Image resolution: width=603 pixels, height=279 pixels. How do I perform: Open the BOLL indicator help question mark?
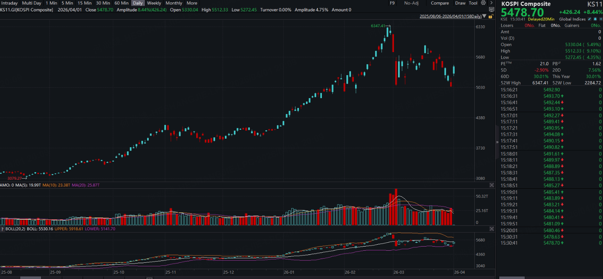tap(2, 229)
